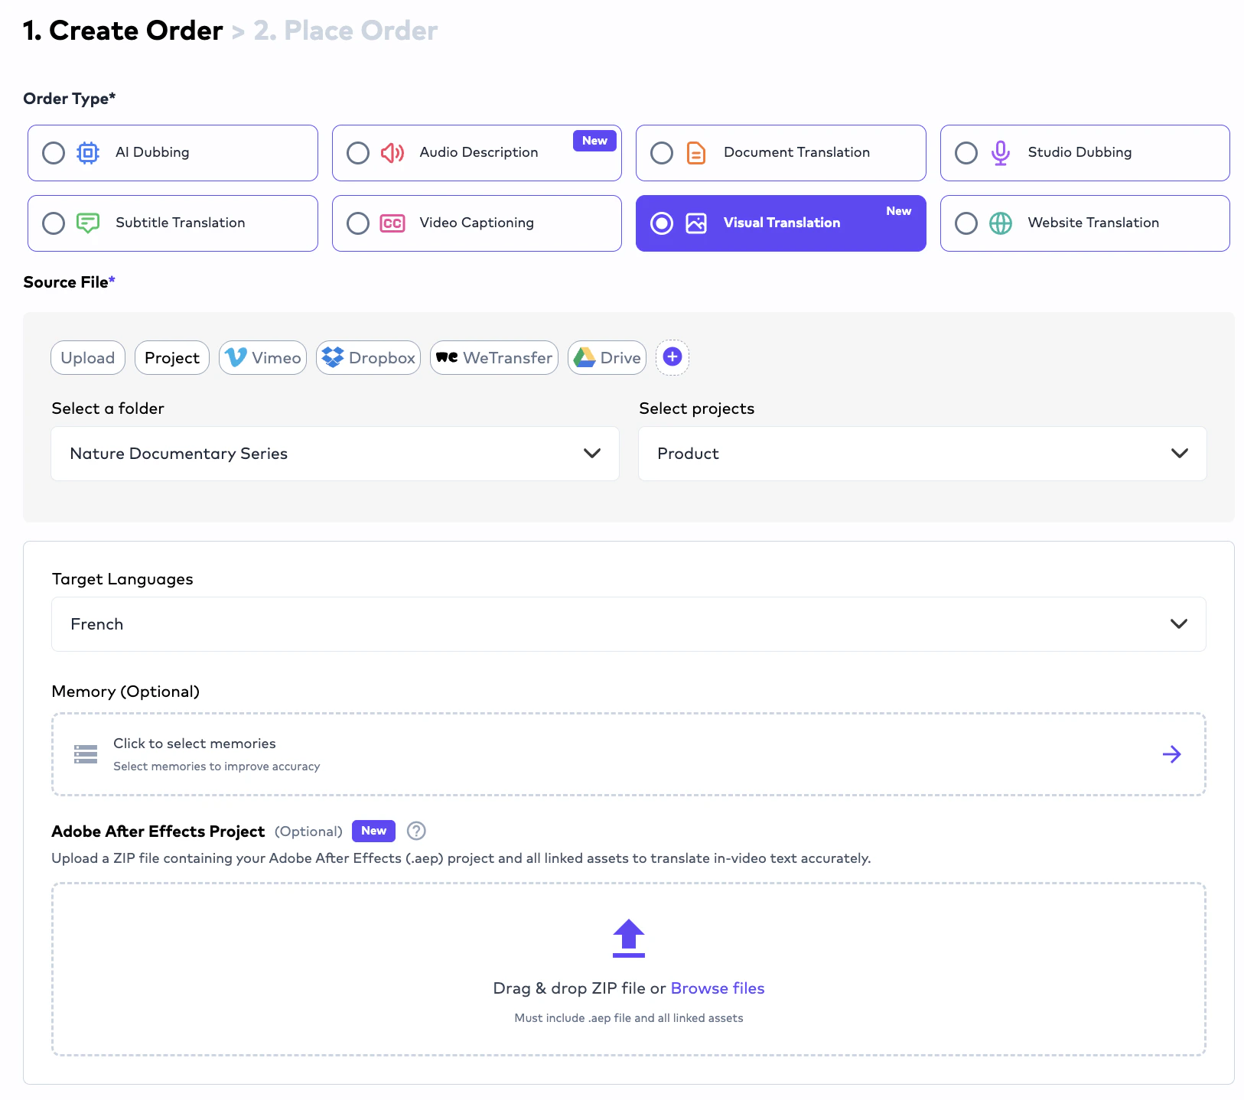The width and height of the screenshot is (1244, 1100).
Task: Click the purple upload arrow icon
Action: pyautogui.click(x=629, y=939)
